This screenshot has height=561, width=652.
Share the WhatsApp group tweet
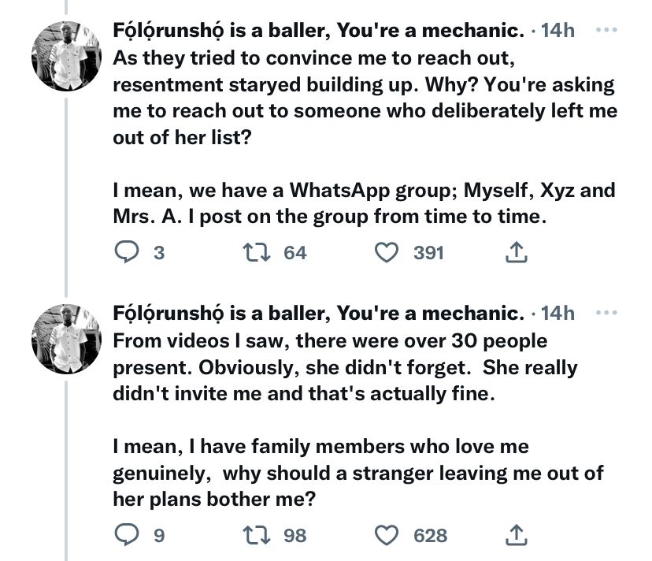click(x=514, y=253)
